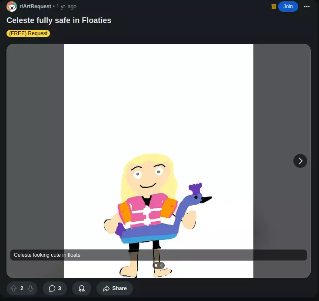Join the r/ArtRequest community

[288, 7]
